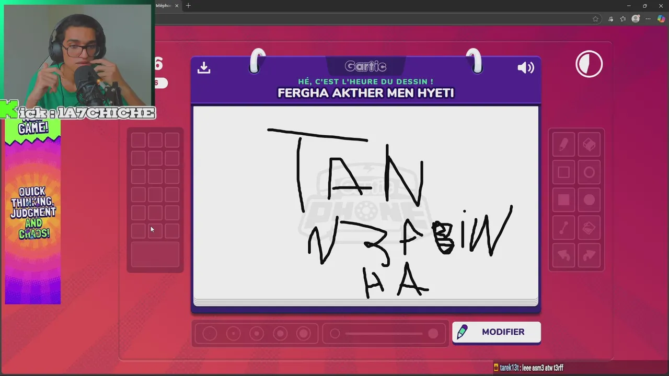The image size is (669, 376).
Task: Redo the undone stroke
Action: click(x=589, y=255)
